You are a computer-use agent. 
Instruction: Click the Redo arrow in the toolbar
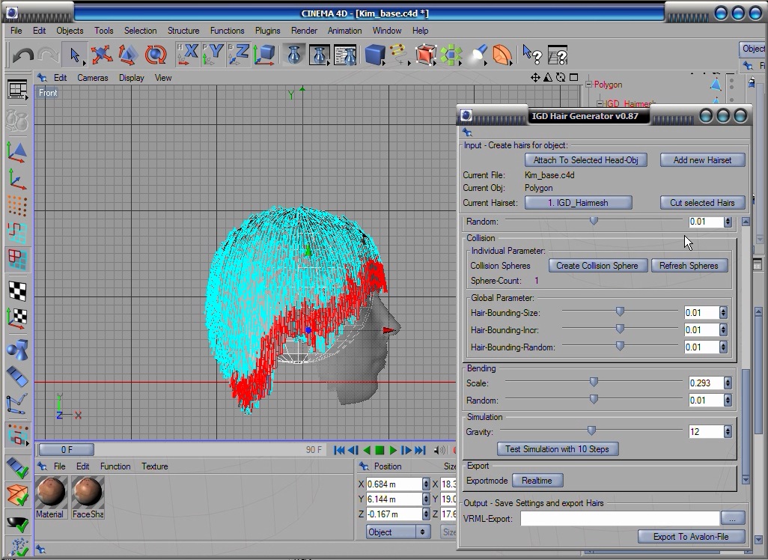pos(48,55)
